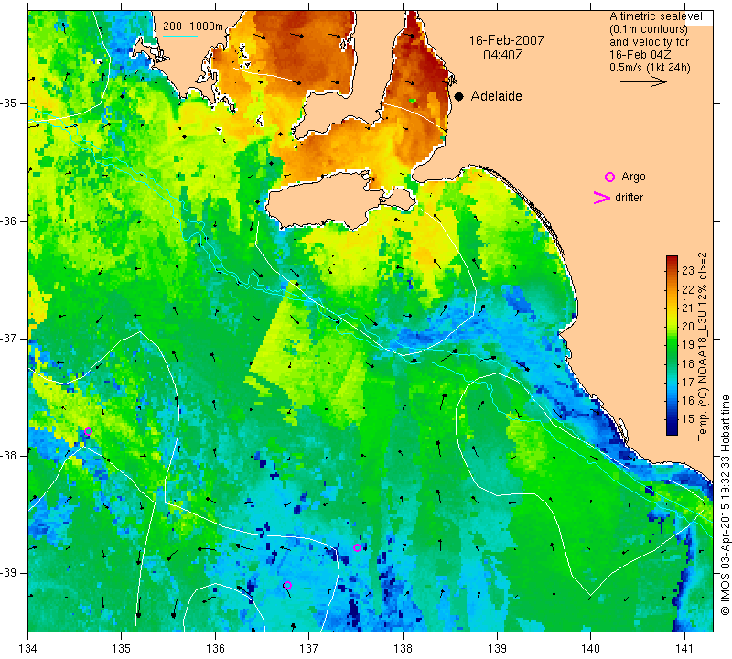This screenshot has width=732, height=659.
Task: Click '(0.1m contours)' caption line
Action: (649, 29)
